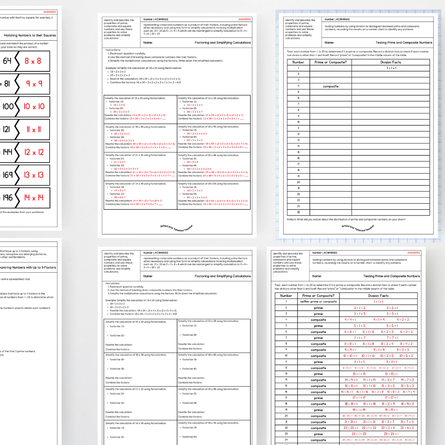445x445 pixels.
Task: Click the 11 x 11 puzzle piece
Action: click(x=33, y=129)
